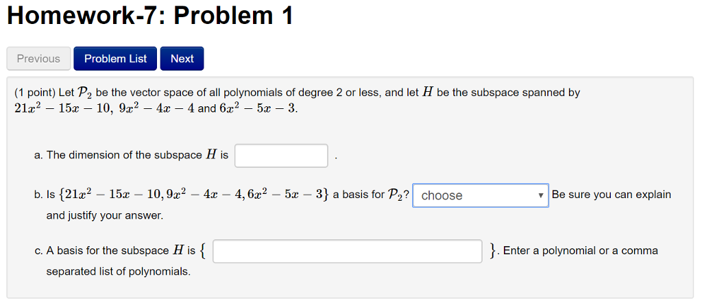
Task: Click the Previous button
Action: (x=38, y=59)
